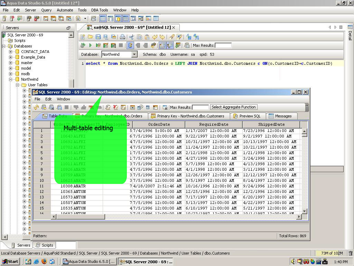Click the Stop execution square icon
Screen dimensions: 354x266
click(121, 45)
